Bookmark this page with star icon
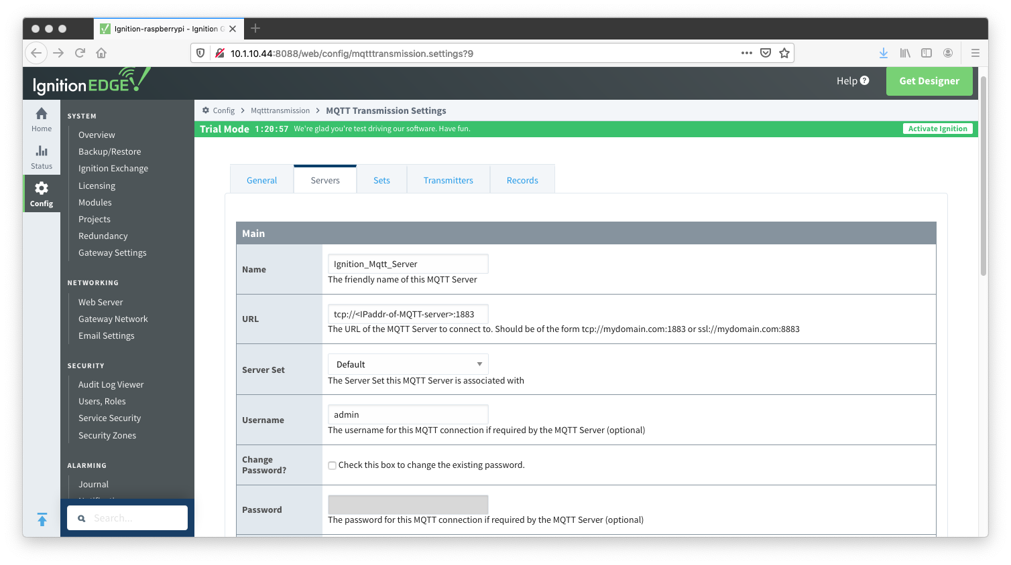The width and height of the screenshot is (1011, 565). (784, 53)
